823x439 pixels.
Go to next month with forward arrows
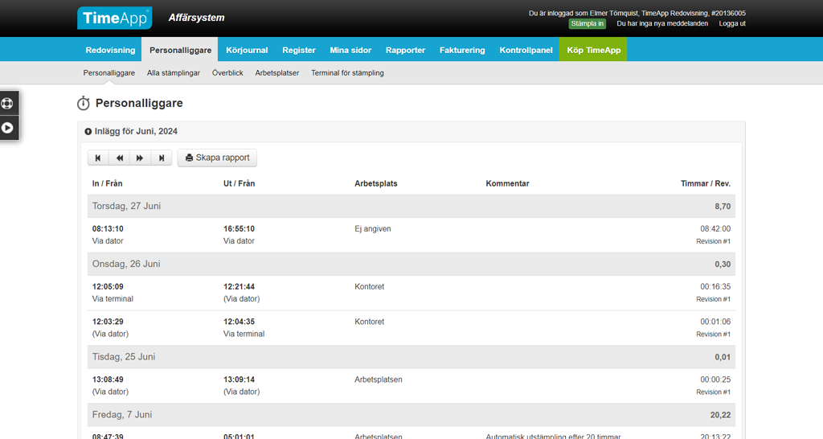pyautogui.click(x=140, y=158)
